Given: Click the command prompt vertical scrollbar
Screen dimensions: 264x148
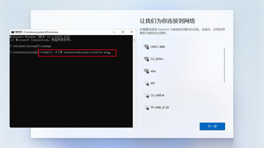Looking at the screenshot, I should pyautogui.click(x=134, y=40).
